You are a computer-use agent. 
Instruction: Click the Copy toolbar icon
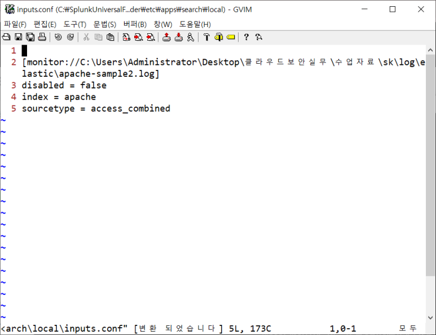(x=99, y=37)
